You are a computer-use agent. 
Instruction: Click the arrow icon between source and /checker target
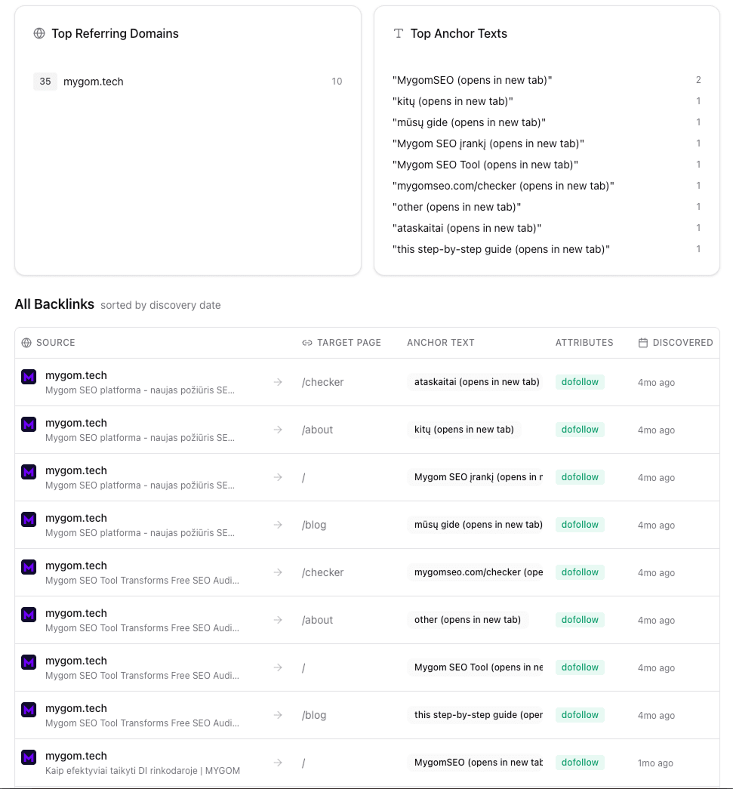277,382
